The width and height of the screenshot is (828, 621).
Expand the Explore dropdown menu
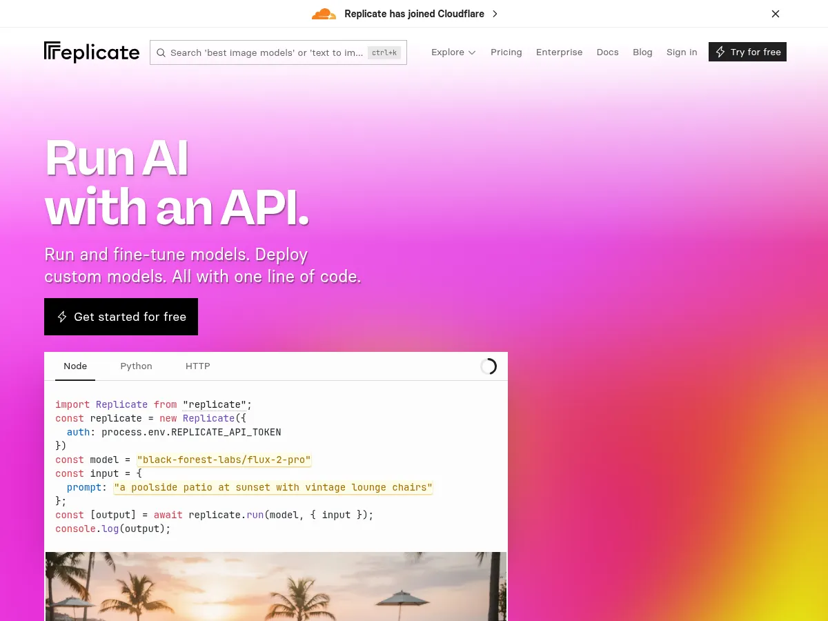pyautogui.click(x=453, y=52)
